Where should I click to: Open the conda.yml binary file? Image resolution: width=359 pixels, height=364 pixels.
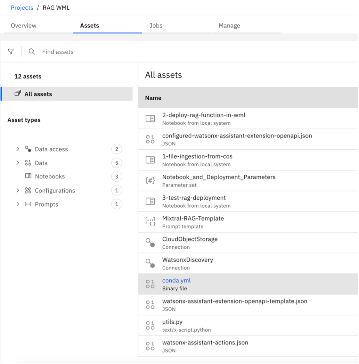[176, 280]
